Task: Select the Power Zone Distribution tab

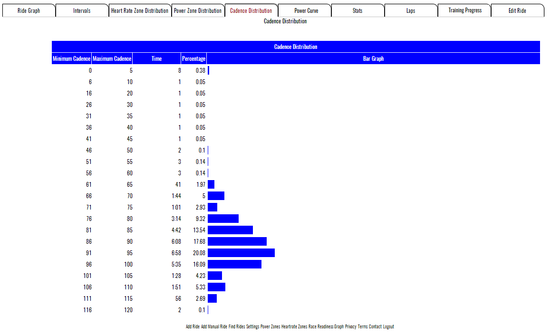Action: pos(198,10)
